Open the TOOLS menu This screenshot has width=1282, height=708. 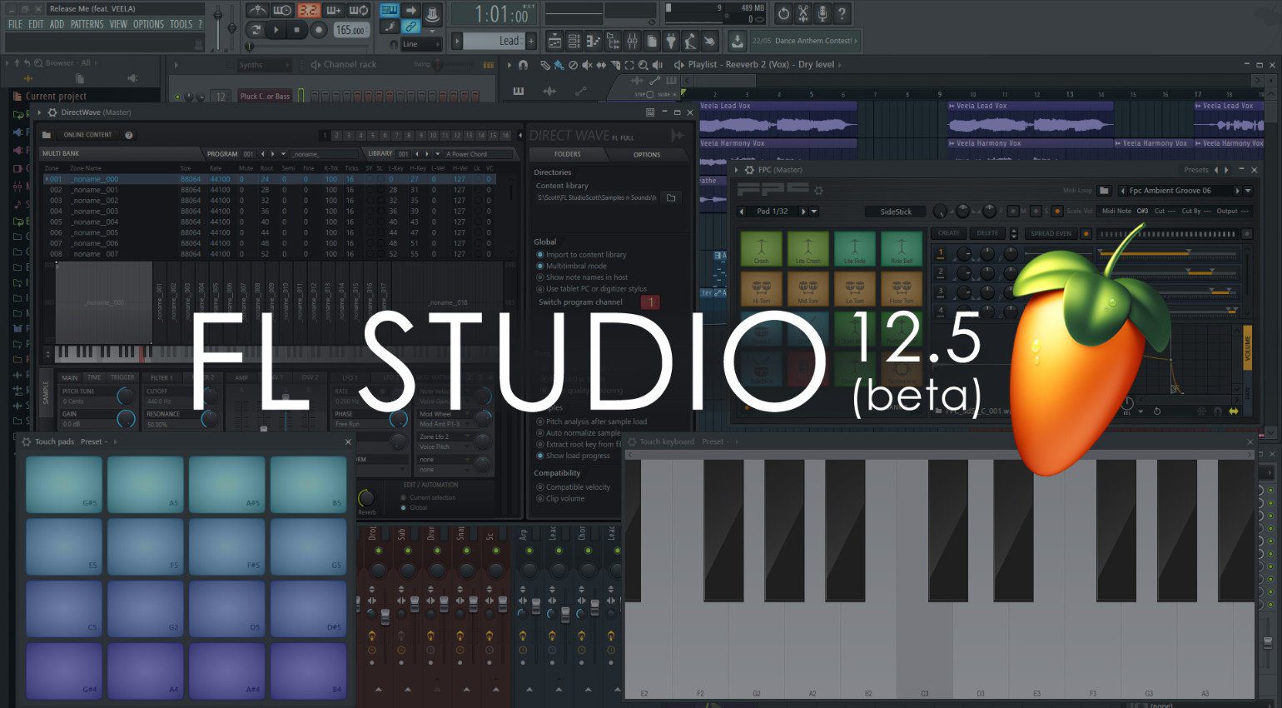click(181, 25)
